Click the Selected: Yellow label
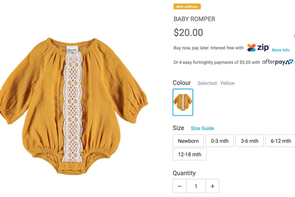 [216, 83]
